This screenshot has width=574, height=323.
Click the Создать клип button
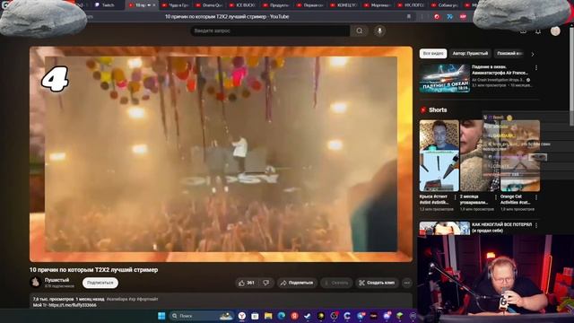(377, 283)
